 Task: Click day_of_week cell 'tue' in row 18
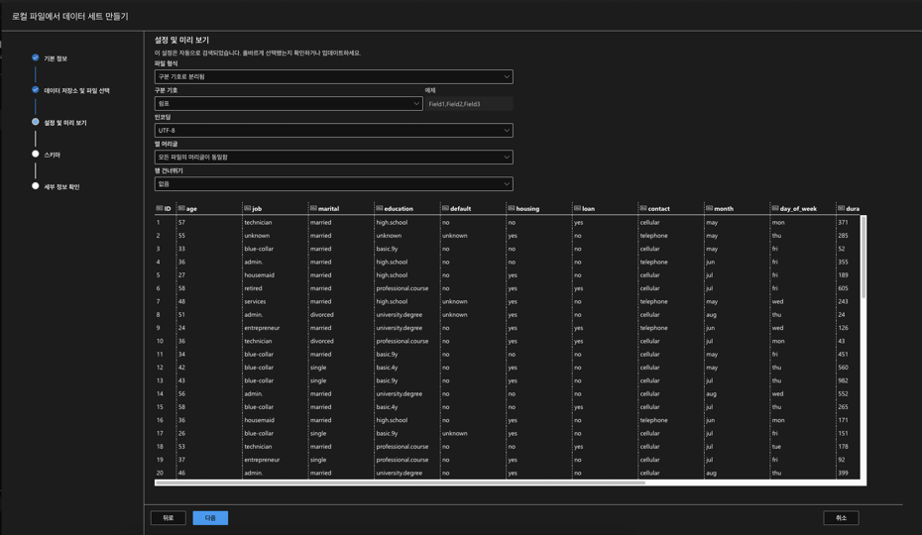(777, 446)
